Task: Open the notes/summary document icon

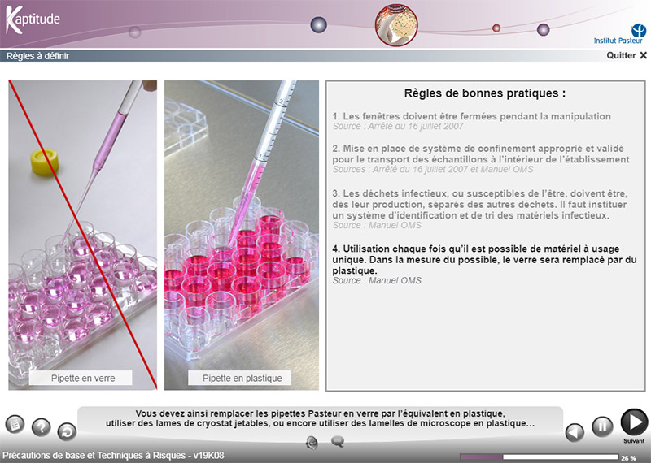Action: (x=15, y=424)
